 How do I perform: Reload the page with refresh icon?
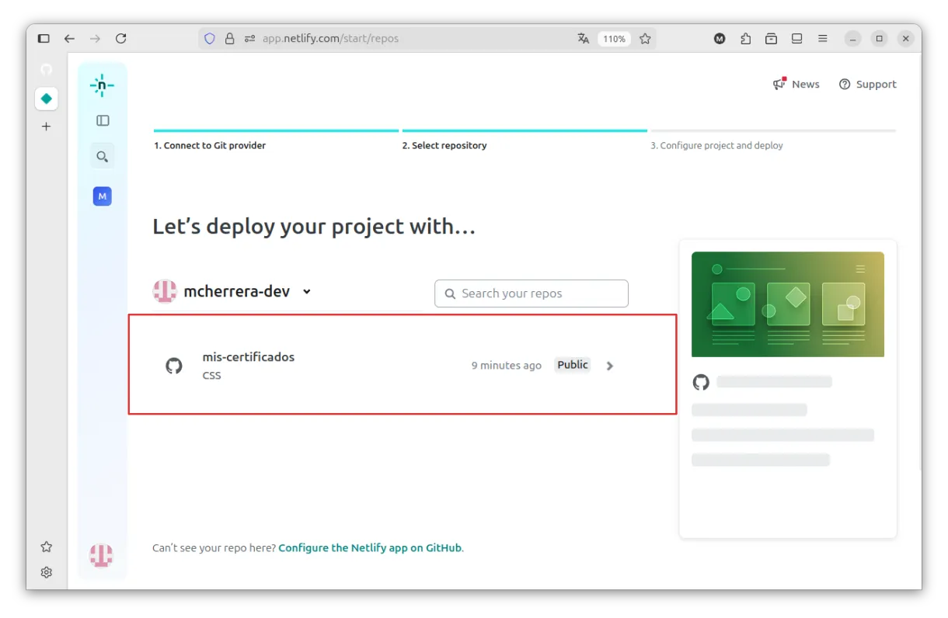[120, 39]
